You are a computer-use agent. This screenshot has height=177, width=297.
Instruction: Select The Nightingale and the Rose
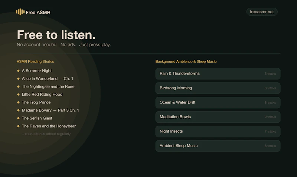pyautogui.click(x=48, y=86)
